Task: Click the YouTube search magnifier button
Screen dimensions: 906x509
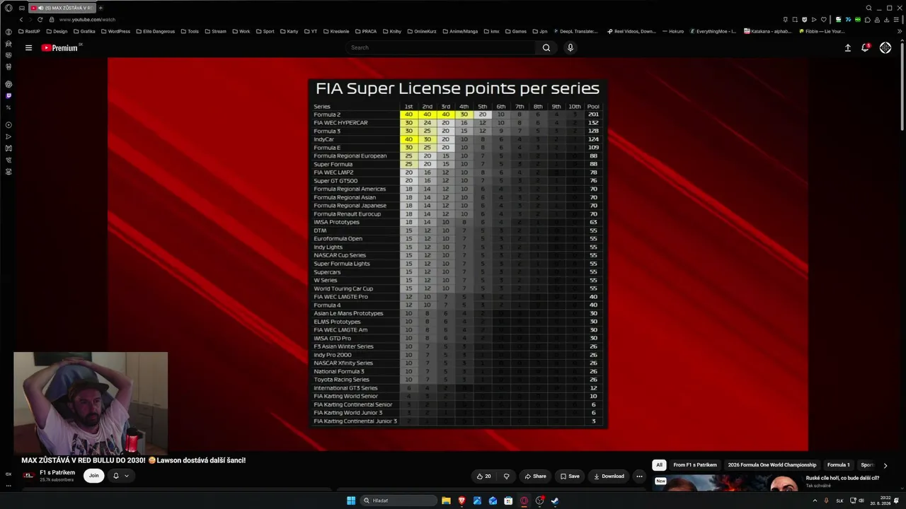Action: click(546, 48)
